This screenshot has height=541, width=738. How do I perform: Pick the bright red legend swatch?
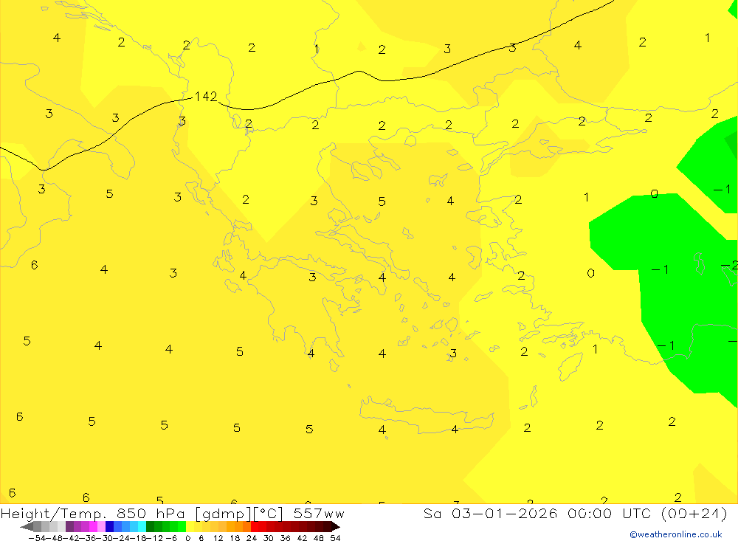coord(255,527)
